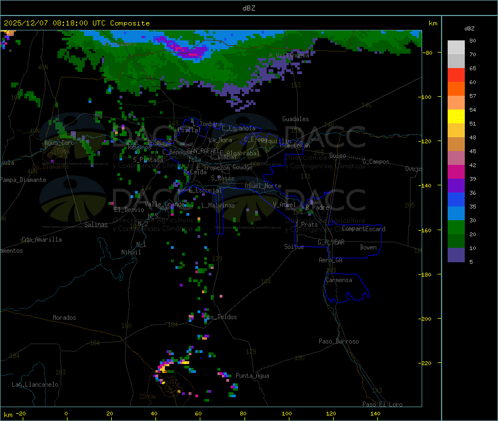Click the Algarrobal location label
The width and height of the screenshot is (498, 421).
243,153
